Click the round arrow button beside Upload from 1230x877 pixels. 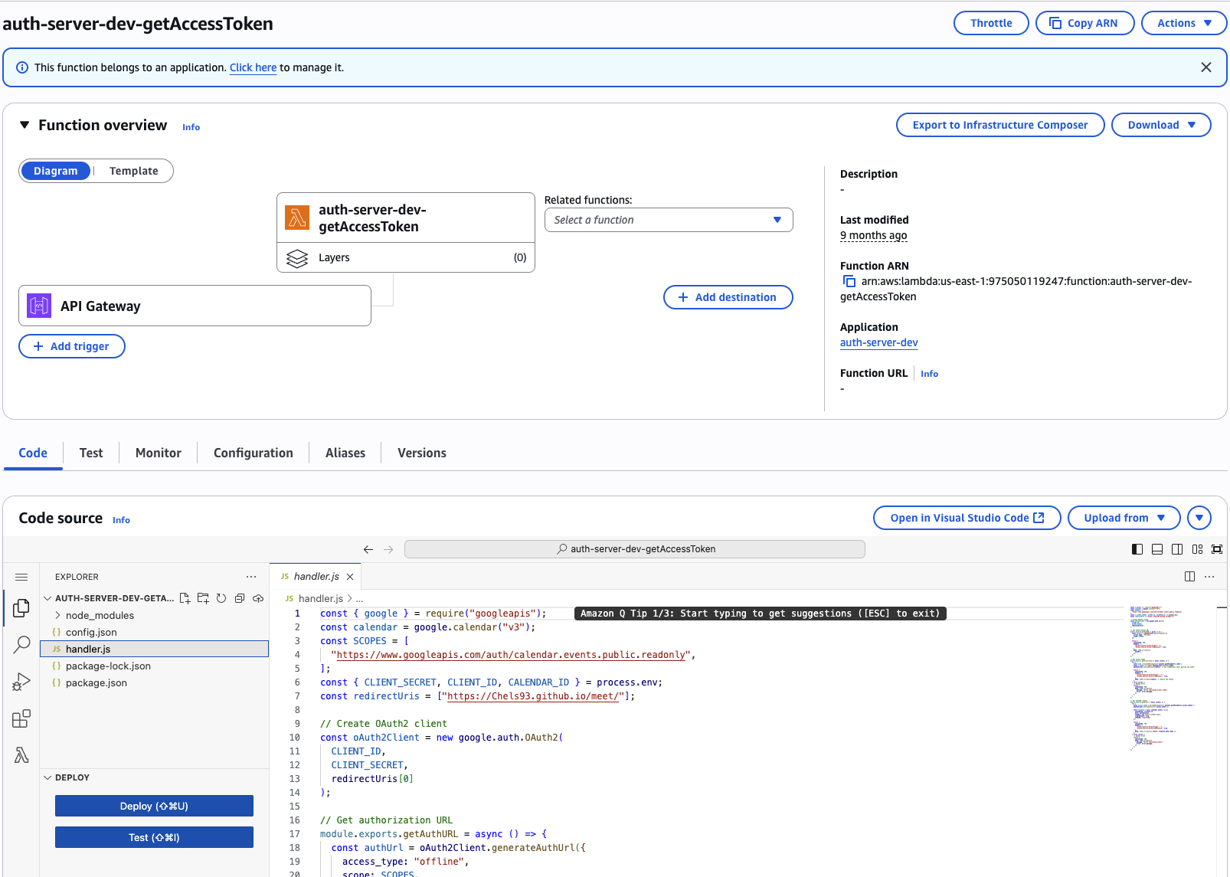coord(1199,518)
